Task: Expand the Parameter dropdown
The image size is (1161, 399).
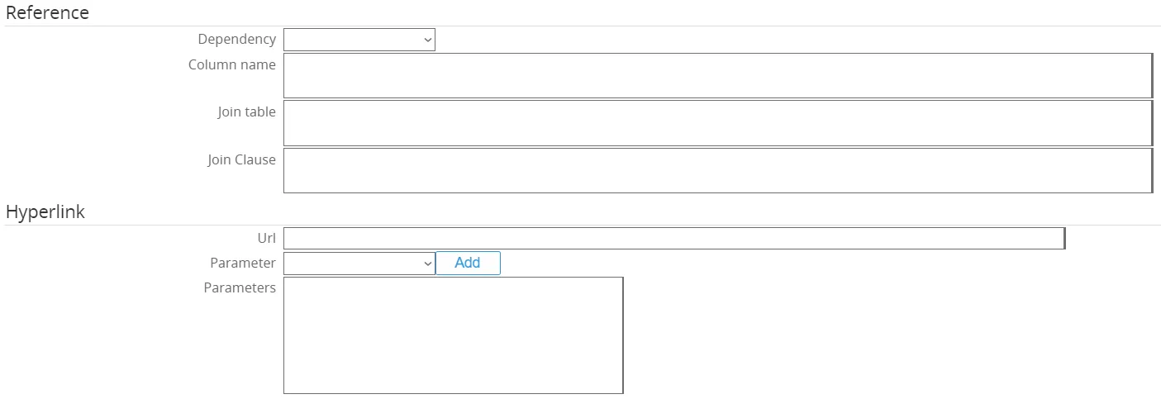Action: [x=359, y=264]
